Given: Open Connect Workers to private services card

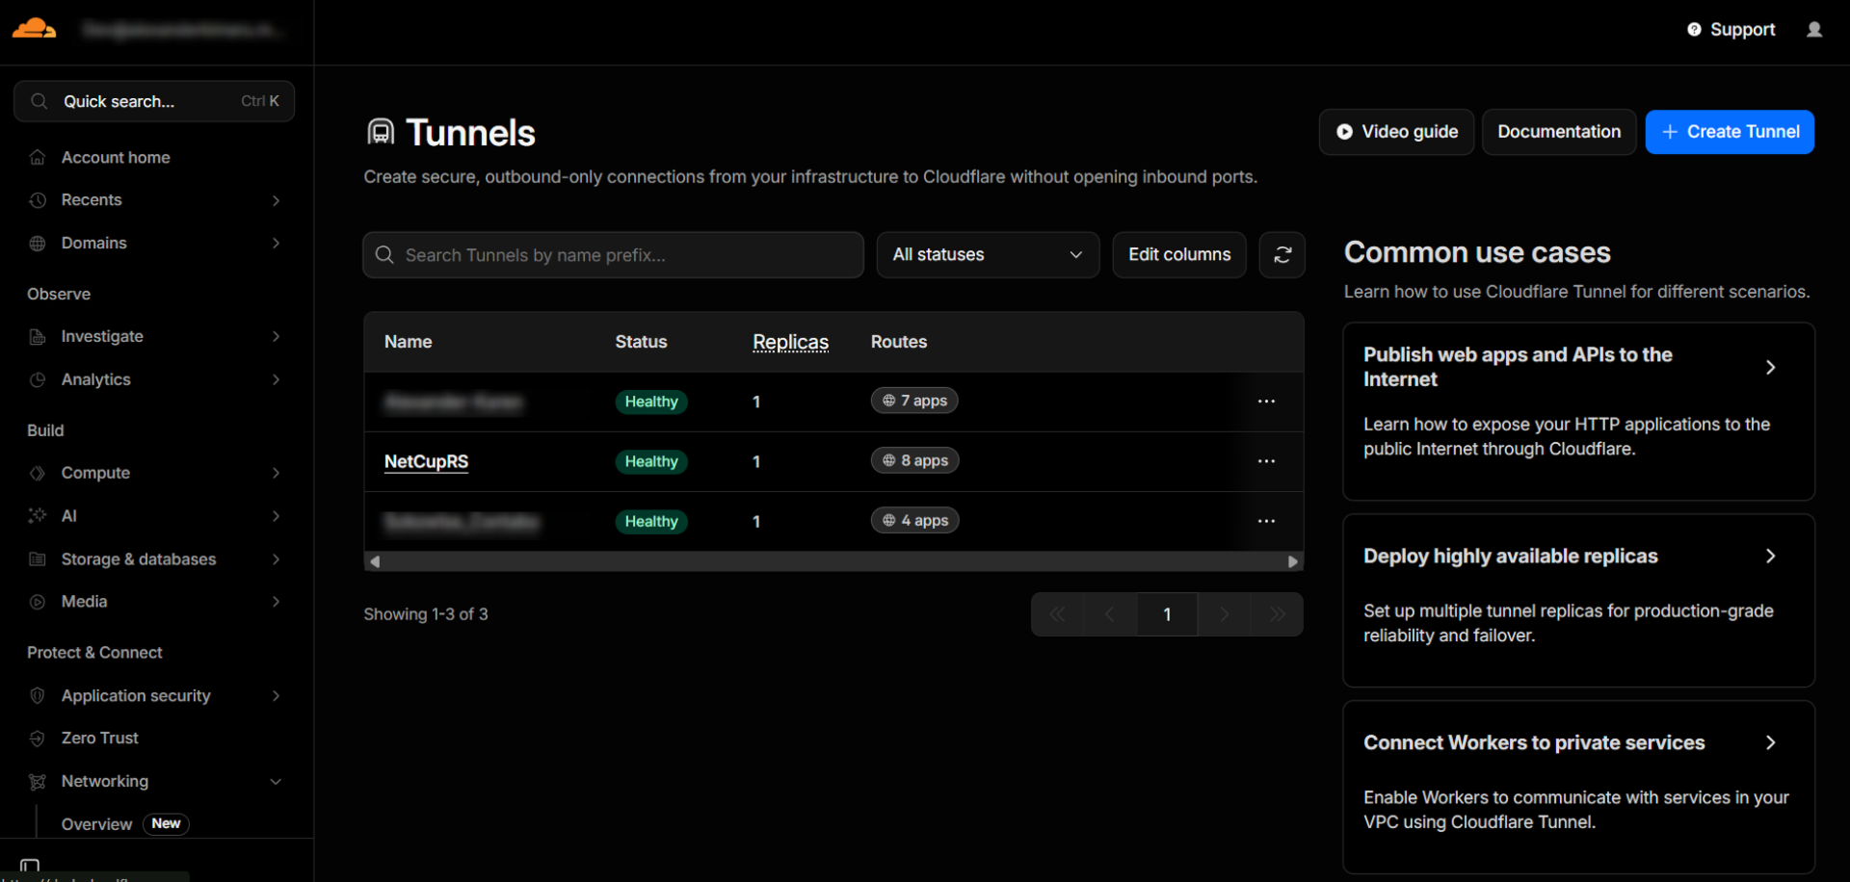Looking at the screenshot, I should [1579, 787].
